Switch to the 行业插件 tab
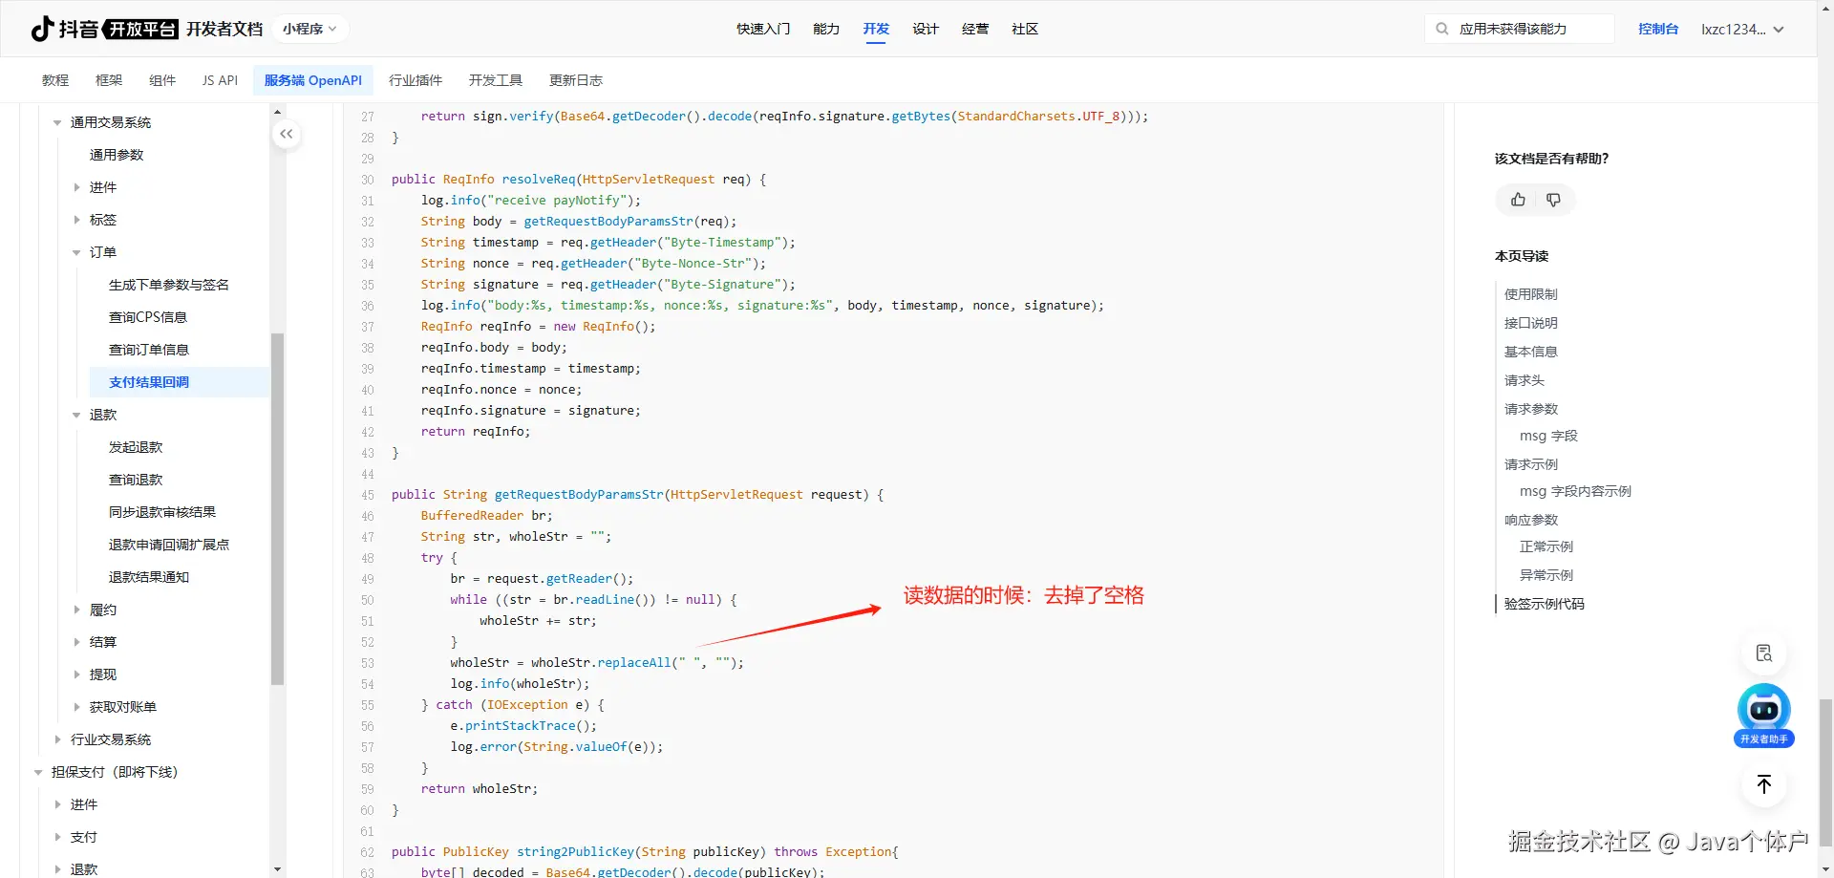The height and width of the screenshot is (878, 1834). tap(416, 80)
